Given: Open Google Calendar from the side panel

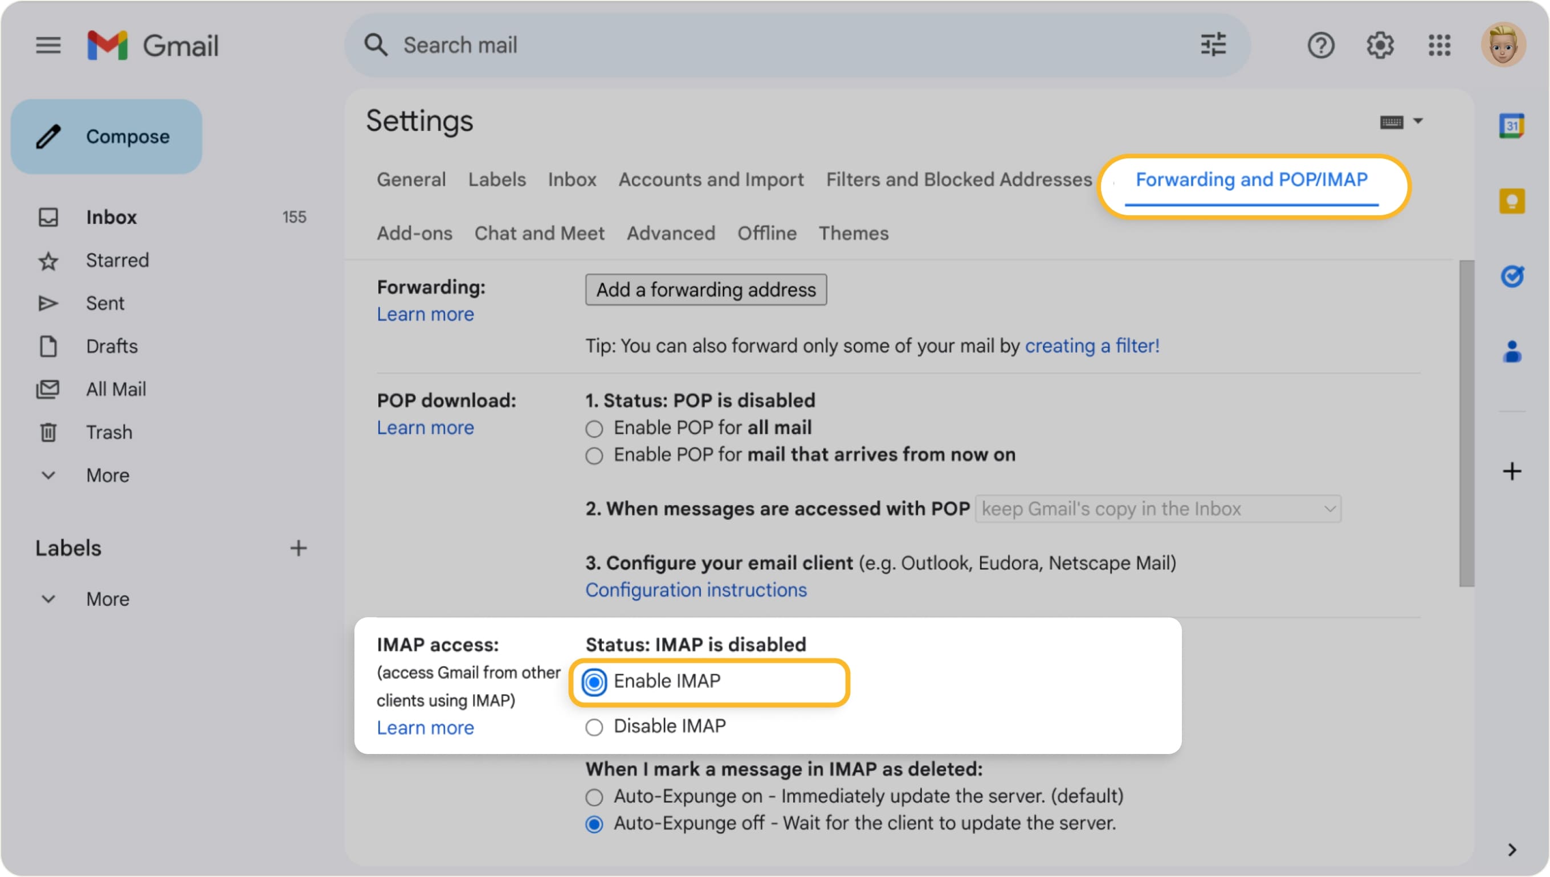Looking at the screenshot, I should click(x=1511, y=125).
